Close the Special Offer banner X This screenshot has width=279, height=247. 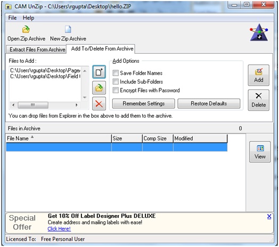point(269,217)
